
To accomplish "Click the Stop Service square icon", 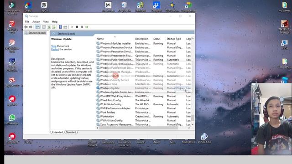I will tap(77, 27).
